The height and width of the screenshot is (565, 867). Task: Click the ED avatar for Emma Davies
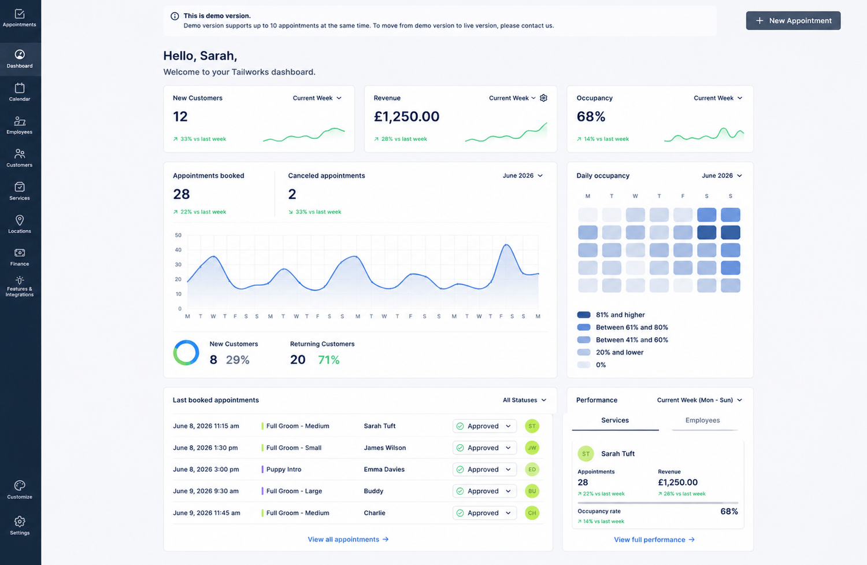[532, 470]
